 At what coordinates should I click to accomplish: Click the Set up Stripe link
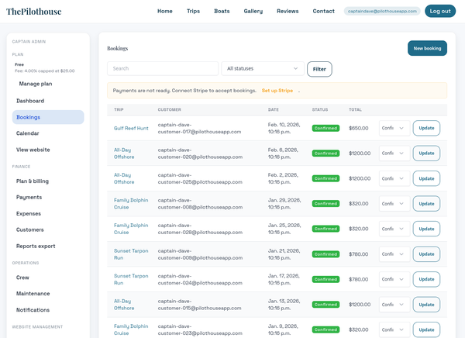277,91
